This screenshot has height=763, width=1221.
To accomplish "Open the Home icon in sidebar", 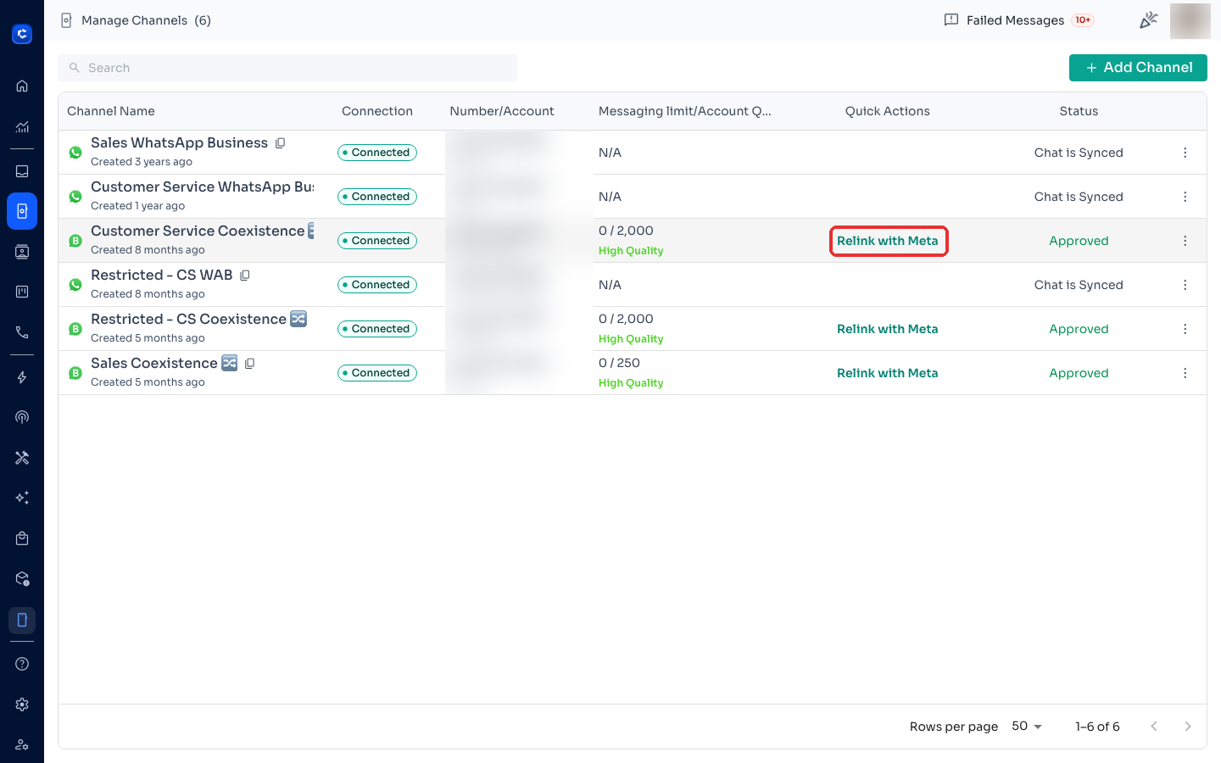I will (22, 86).
